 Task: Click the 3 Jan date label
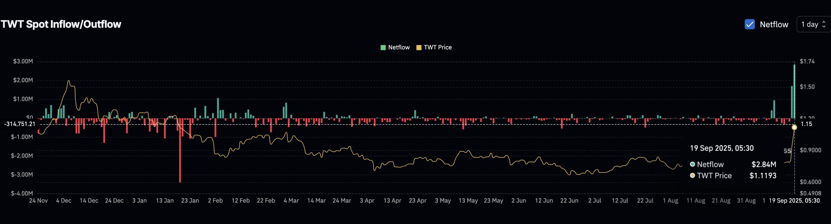point(139,201)
